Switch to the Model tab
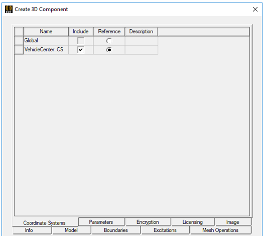The width and height of the screenshot is (264, 236). click(x=72, y=230)
